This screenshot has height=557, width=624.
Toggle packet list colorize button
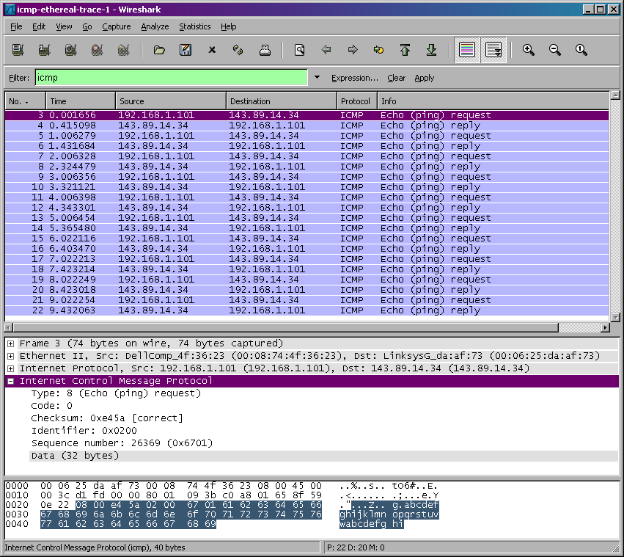click(467, 50)
